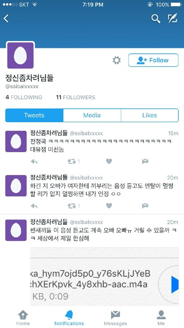Play the attached m4a audio file
Image resolution: width=184 pixels, height=328 pixels.
175,285
